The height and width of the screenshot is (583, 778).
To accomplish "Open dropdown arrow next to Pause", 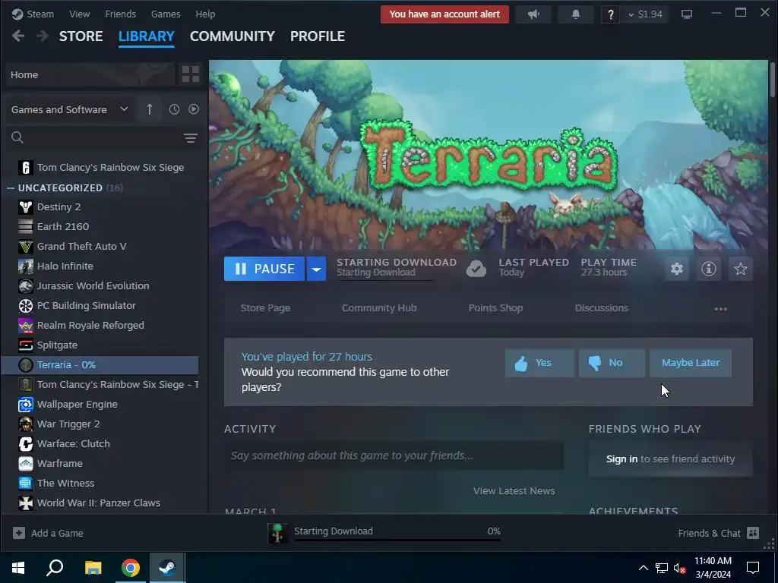I will point(316,269).
